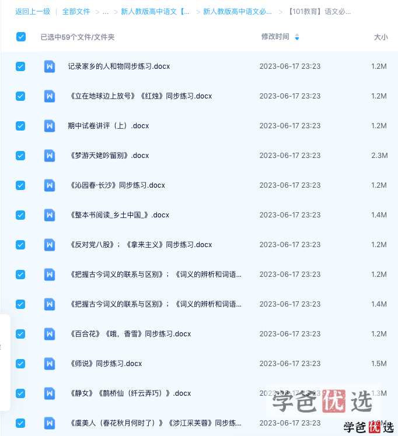Click Word icon for 《沁园春·长沙》同步练习.docx
398x436 pixels.
pos(50,185)
